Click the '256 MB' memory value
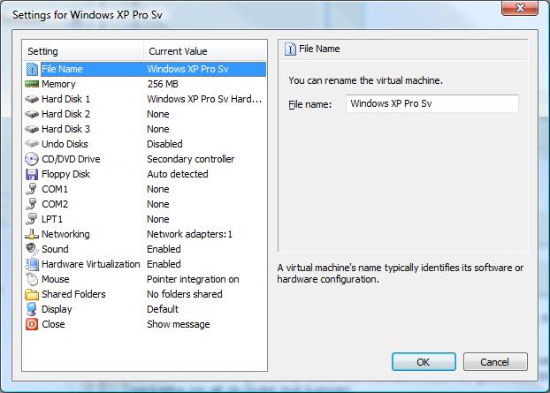 pos(163,84)
